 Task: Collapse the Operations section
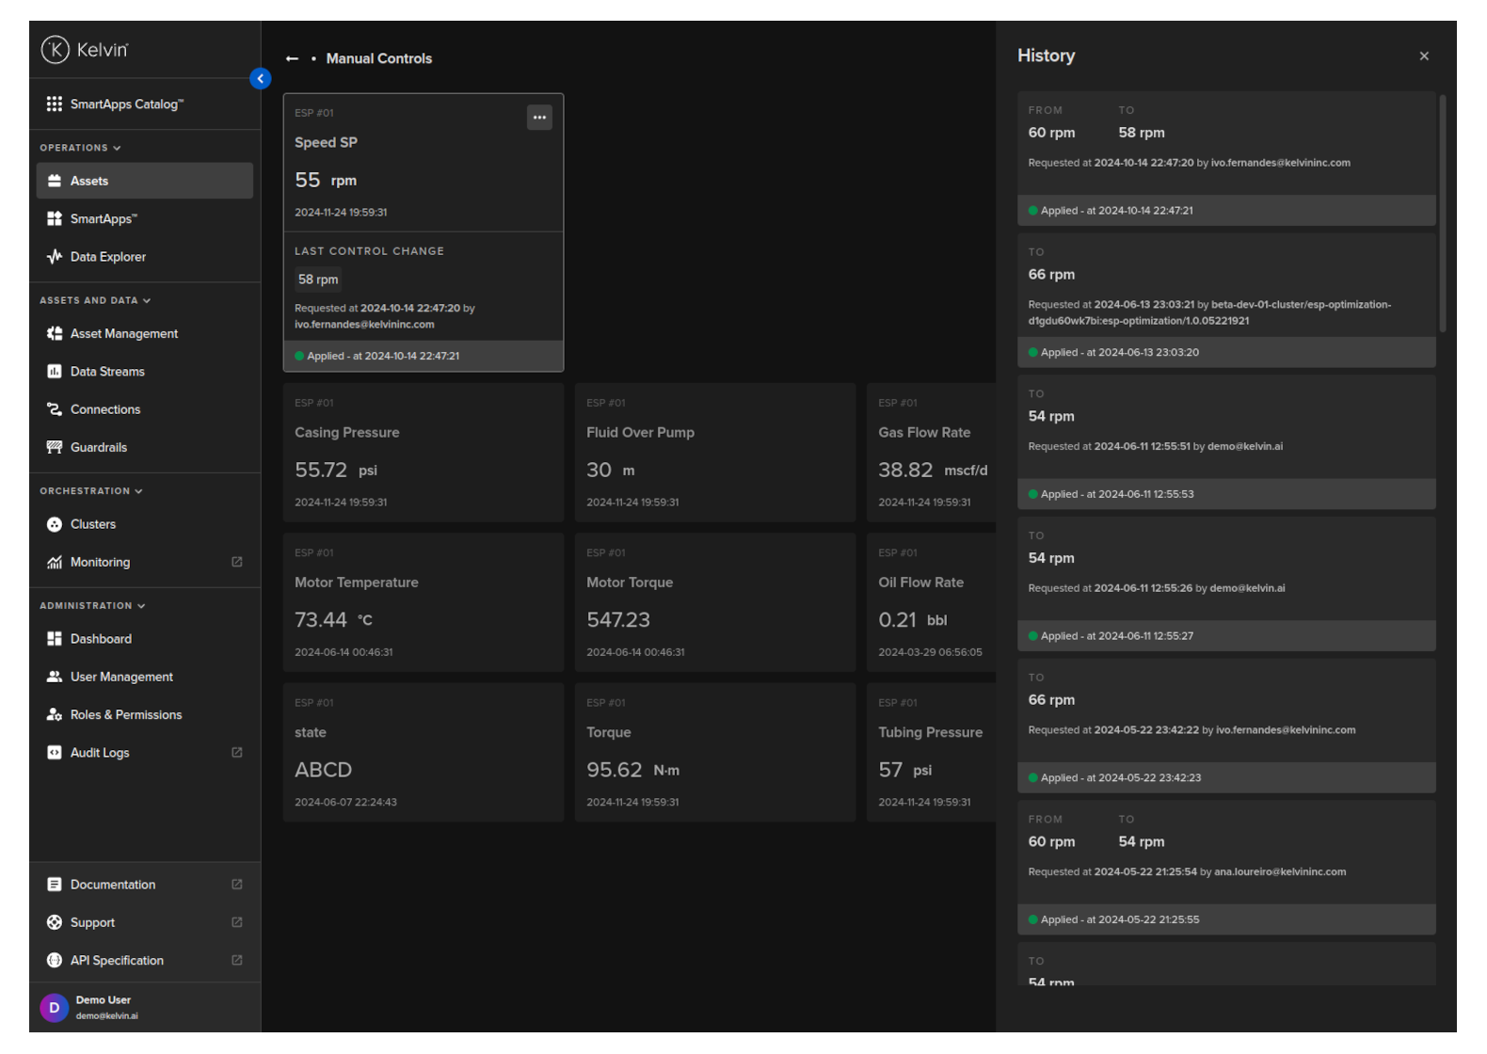click(x=117, y=148)
